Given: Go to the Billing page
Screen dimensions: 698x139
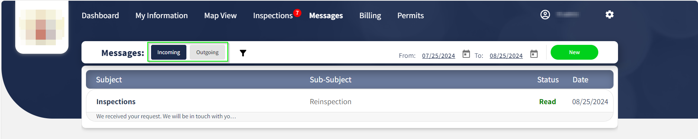Looking at the screenshot, I should [370, 16].
